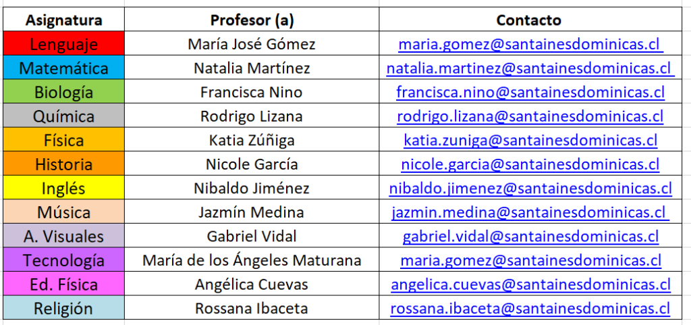Click the pink Ed. Física cell
691x325 pixels.
click(63, 284)
